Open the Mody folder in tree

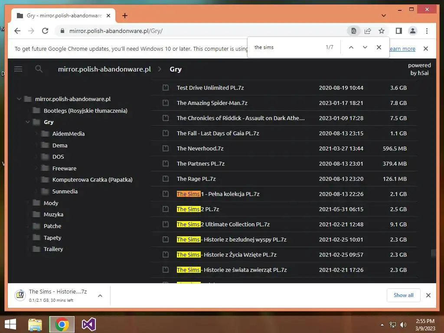pos(51,203)
